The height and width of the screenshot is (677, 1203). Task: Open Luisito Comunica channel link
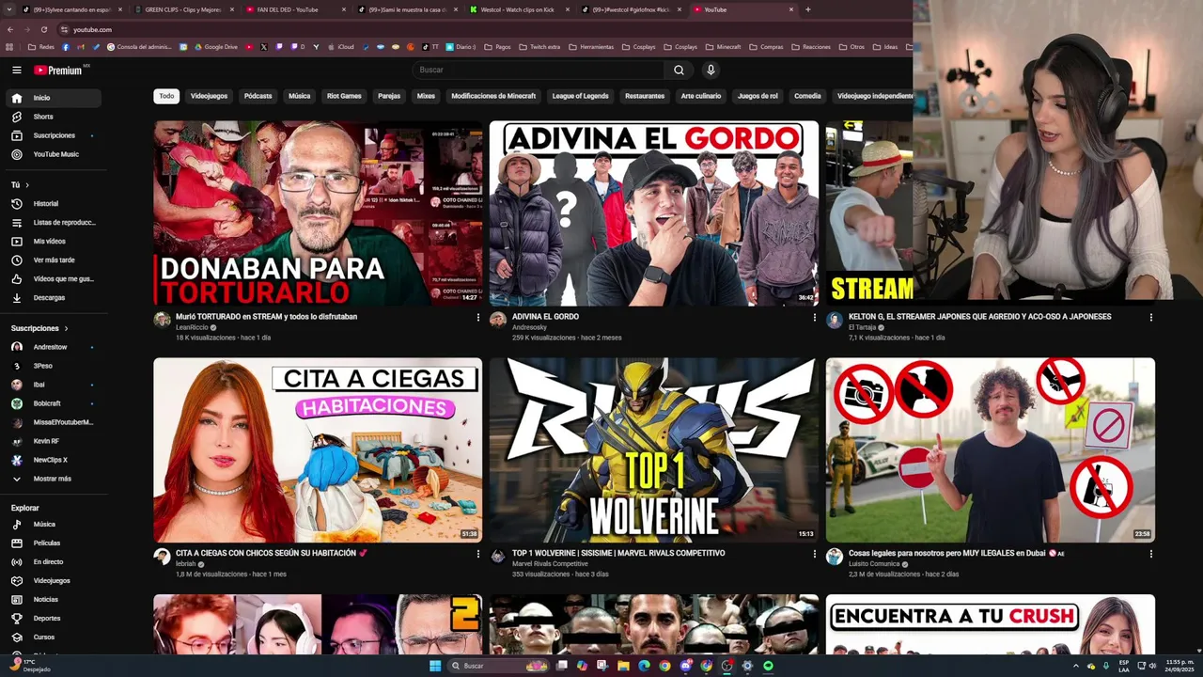874,564
